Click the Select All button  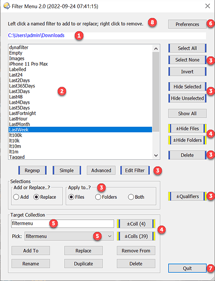(x=187, y=48)
